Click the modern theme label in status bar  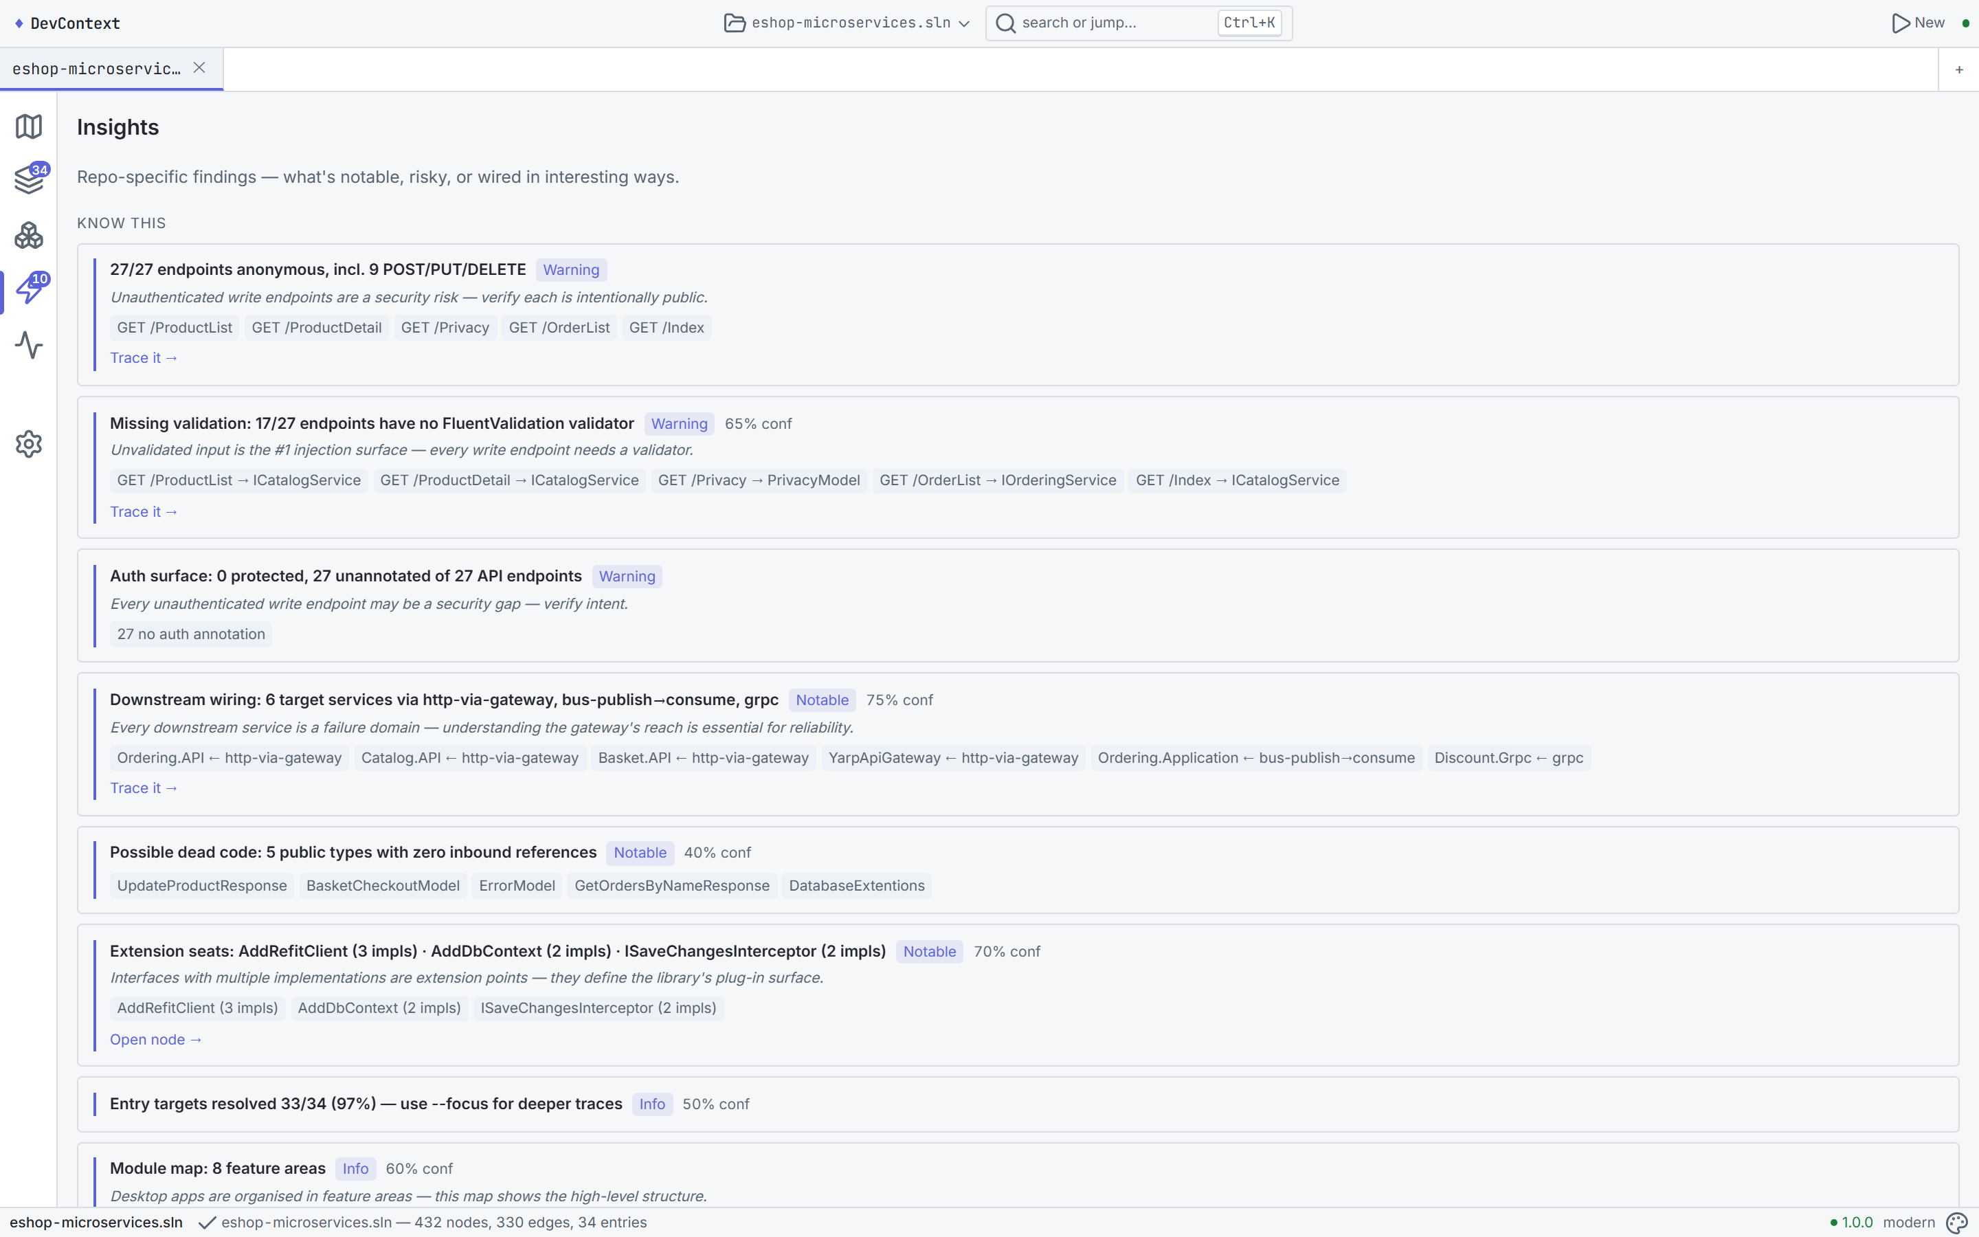point(1909,1223)
